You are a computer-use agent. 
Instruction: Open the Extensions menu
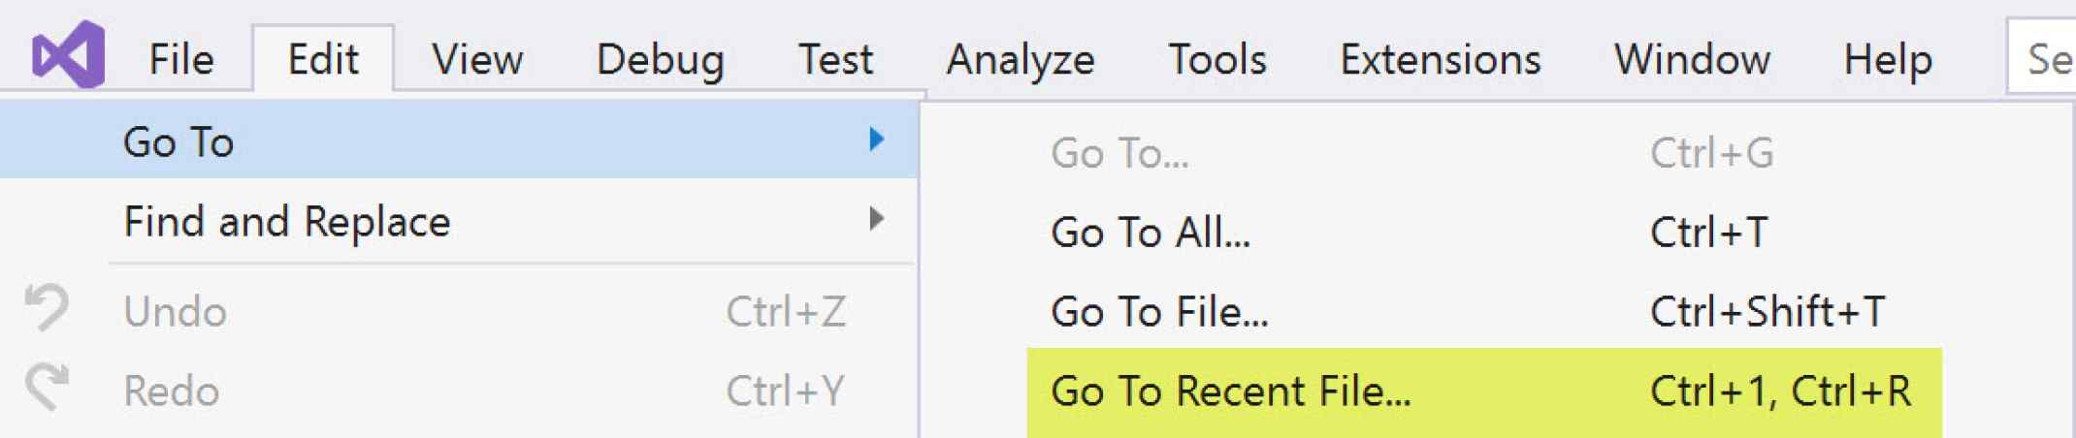click(1441, 60)
